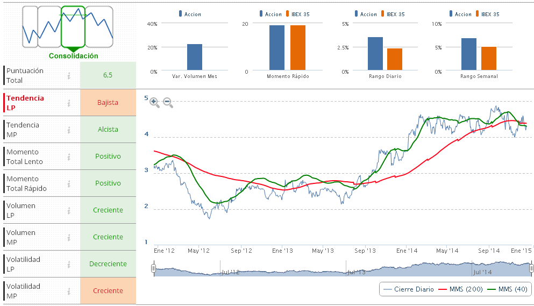This screenshot has height=306, width=534.
Task: Click left handle of range navigator
Action: [x=154, y=268]
